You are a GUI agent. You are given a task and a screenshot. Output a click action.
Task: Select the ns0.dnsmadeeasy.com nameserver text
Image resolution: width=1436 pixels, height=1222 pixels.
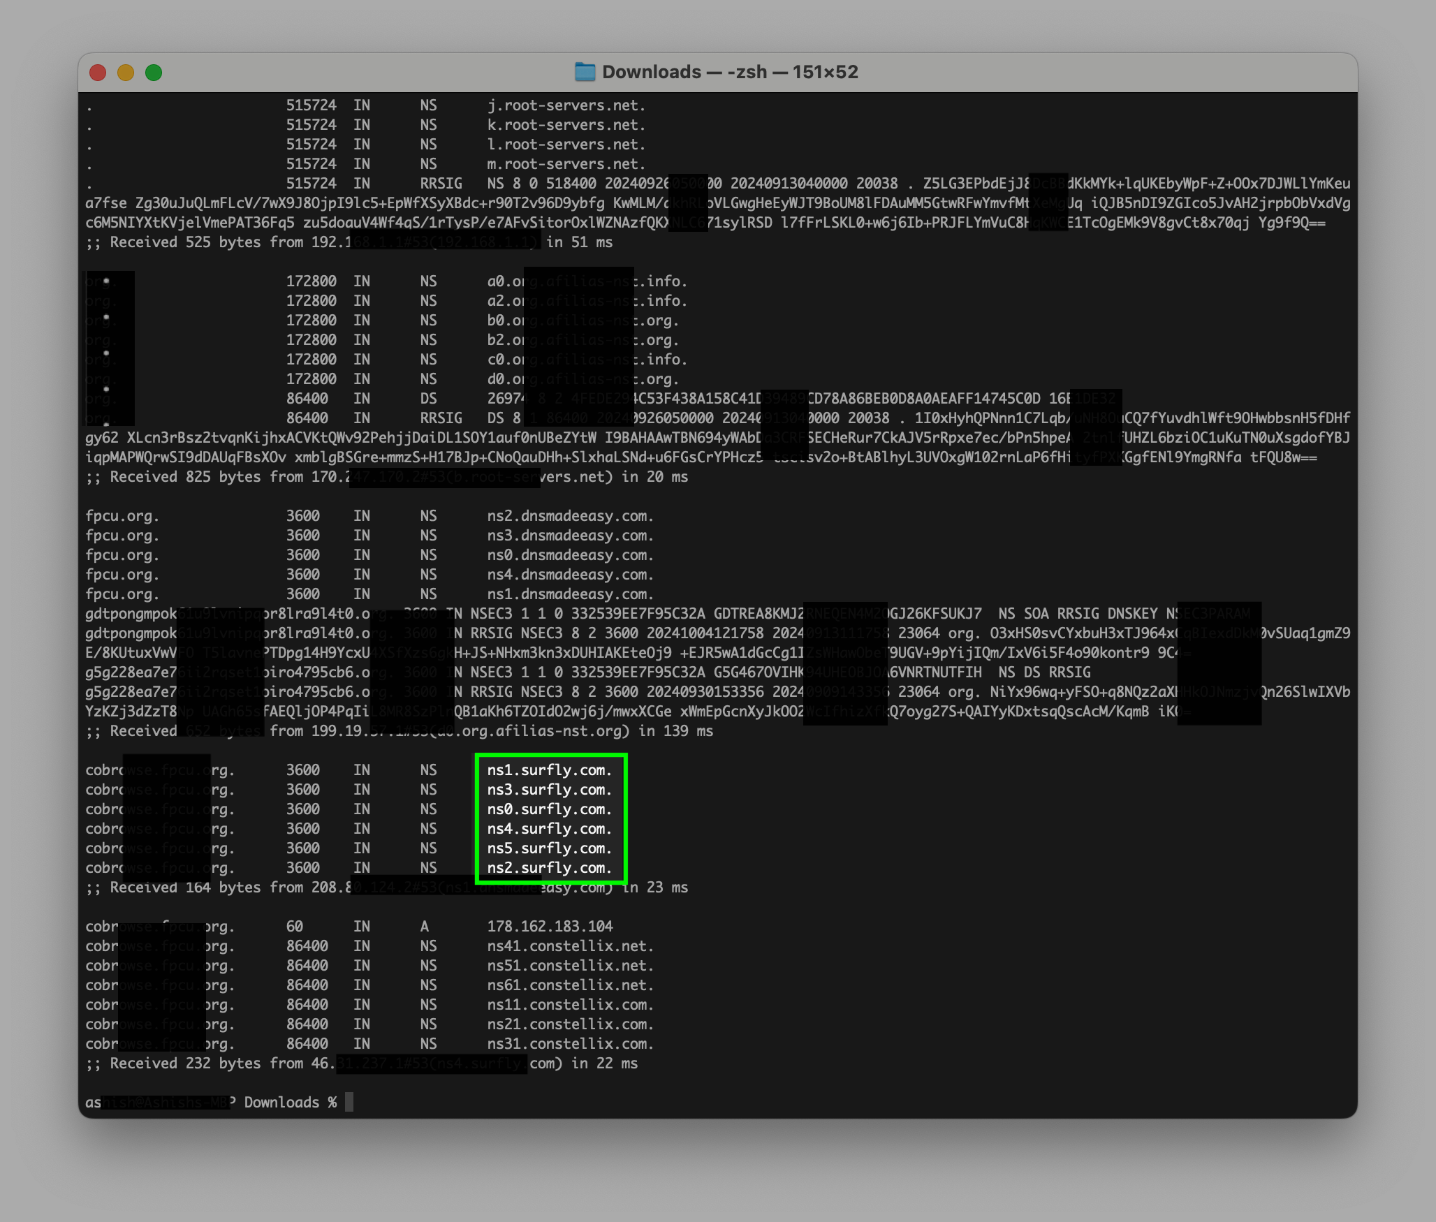[570, 555]
